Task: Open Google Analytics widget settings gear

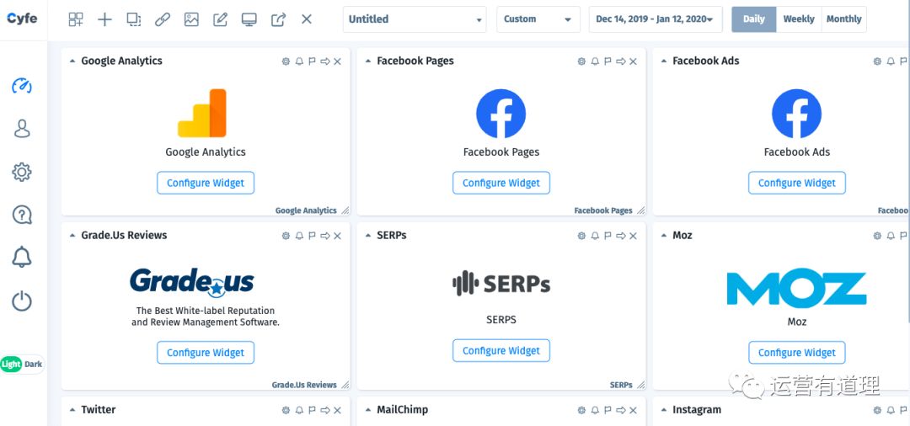Action: click(286, 61)
